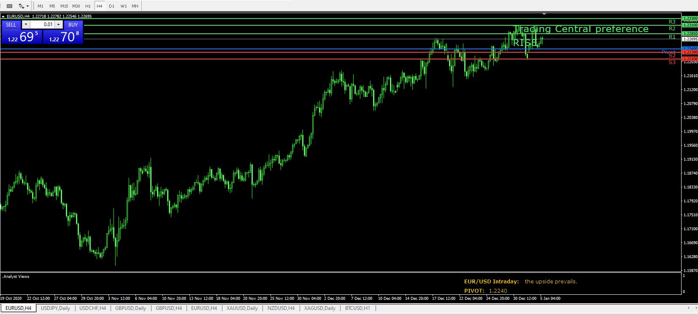The image size is (698, 315).
Task: Collapse one-click trading panel via EURUSD triangle
Action: click(3, 16)
